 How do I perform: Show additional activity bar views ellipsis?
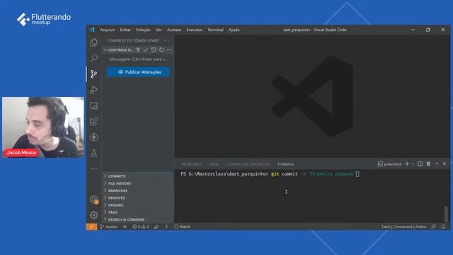[x=93, y=169]
